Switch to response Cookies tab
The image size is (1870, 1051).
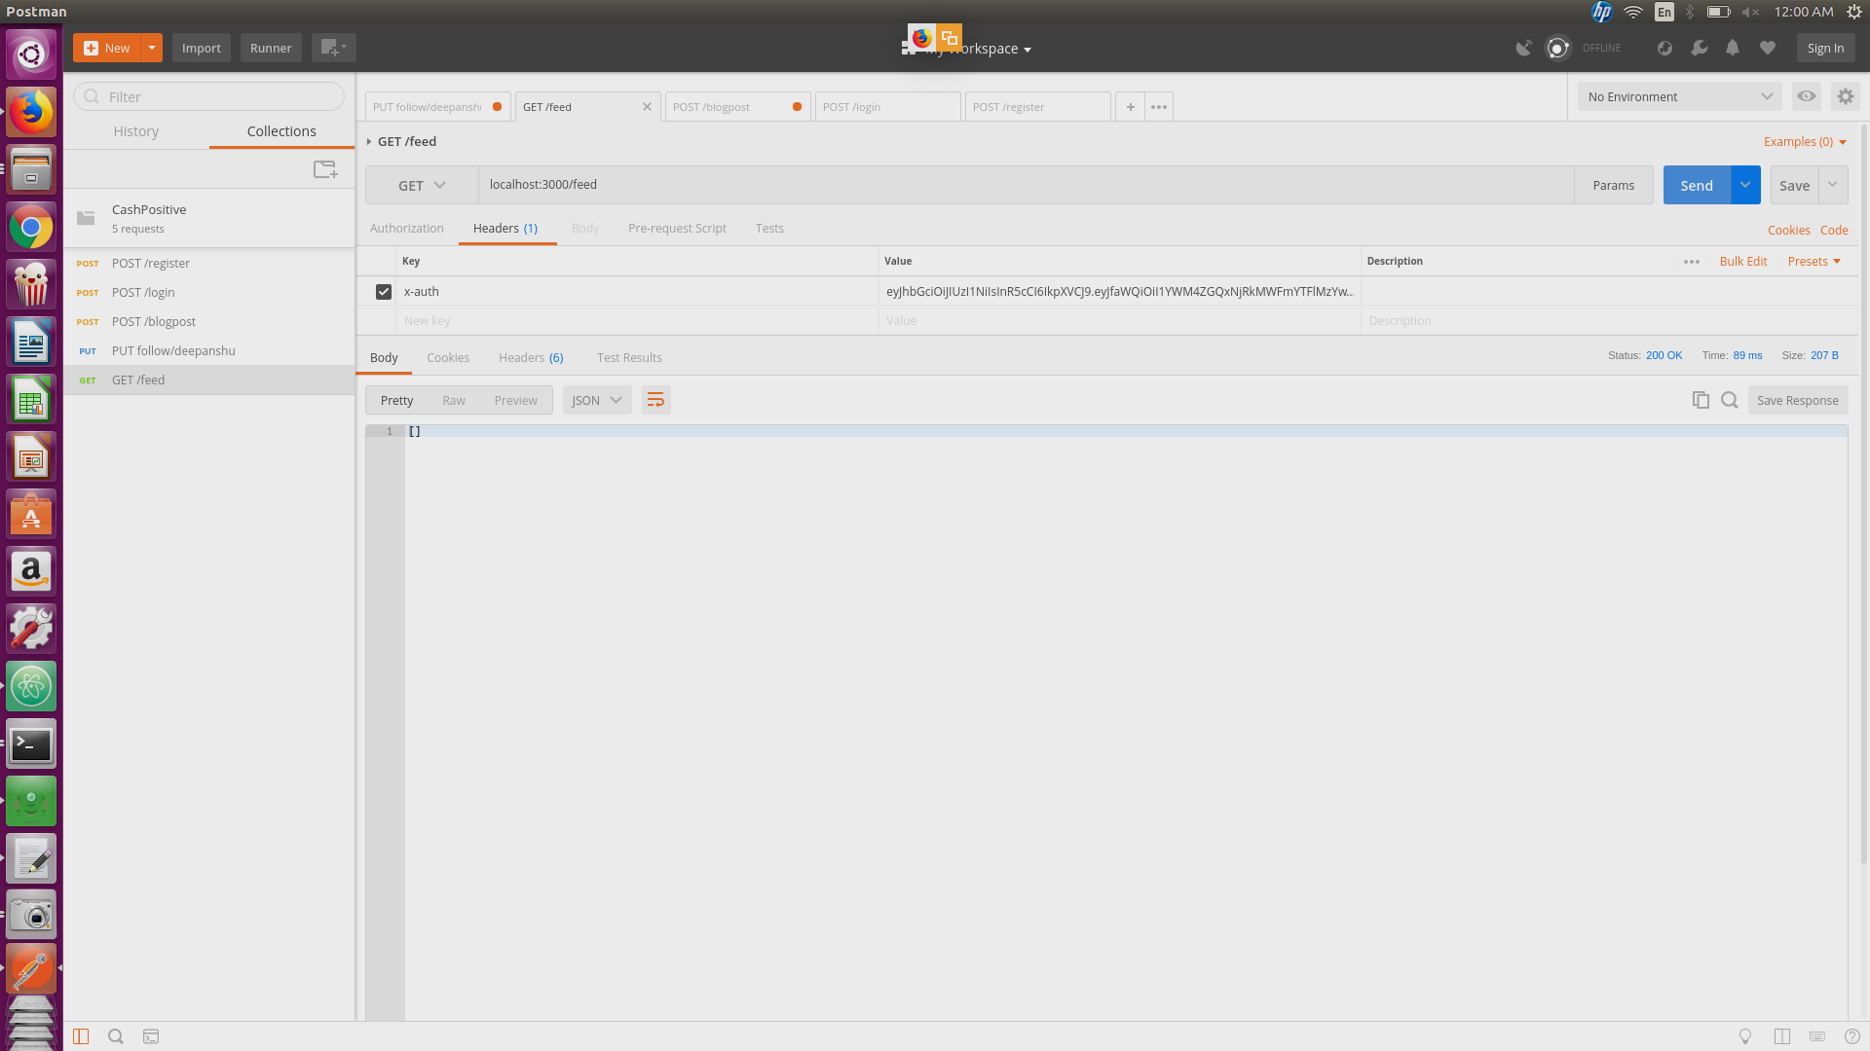[x=448, y=357]
